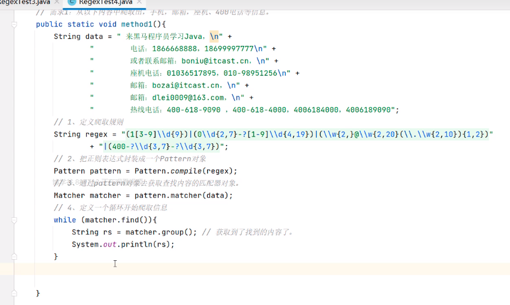Fold the while loop via gutter marker
This screenshot has height=305, width=510.
pyautogui.click(x=14, y=220)
